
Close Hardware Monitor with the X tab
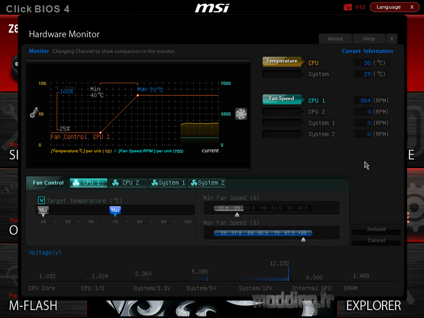[x=392, y=39]
